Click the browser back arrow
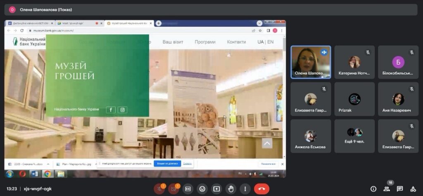 pyautogui.click(x=8, y=30)
